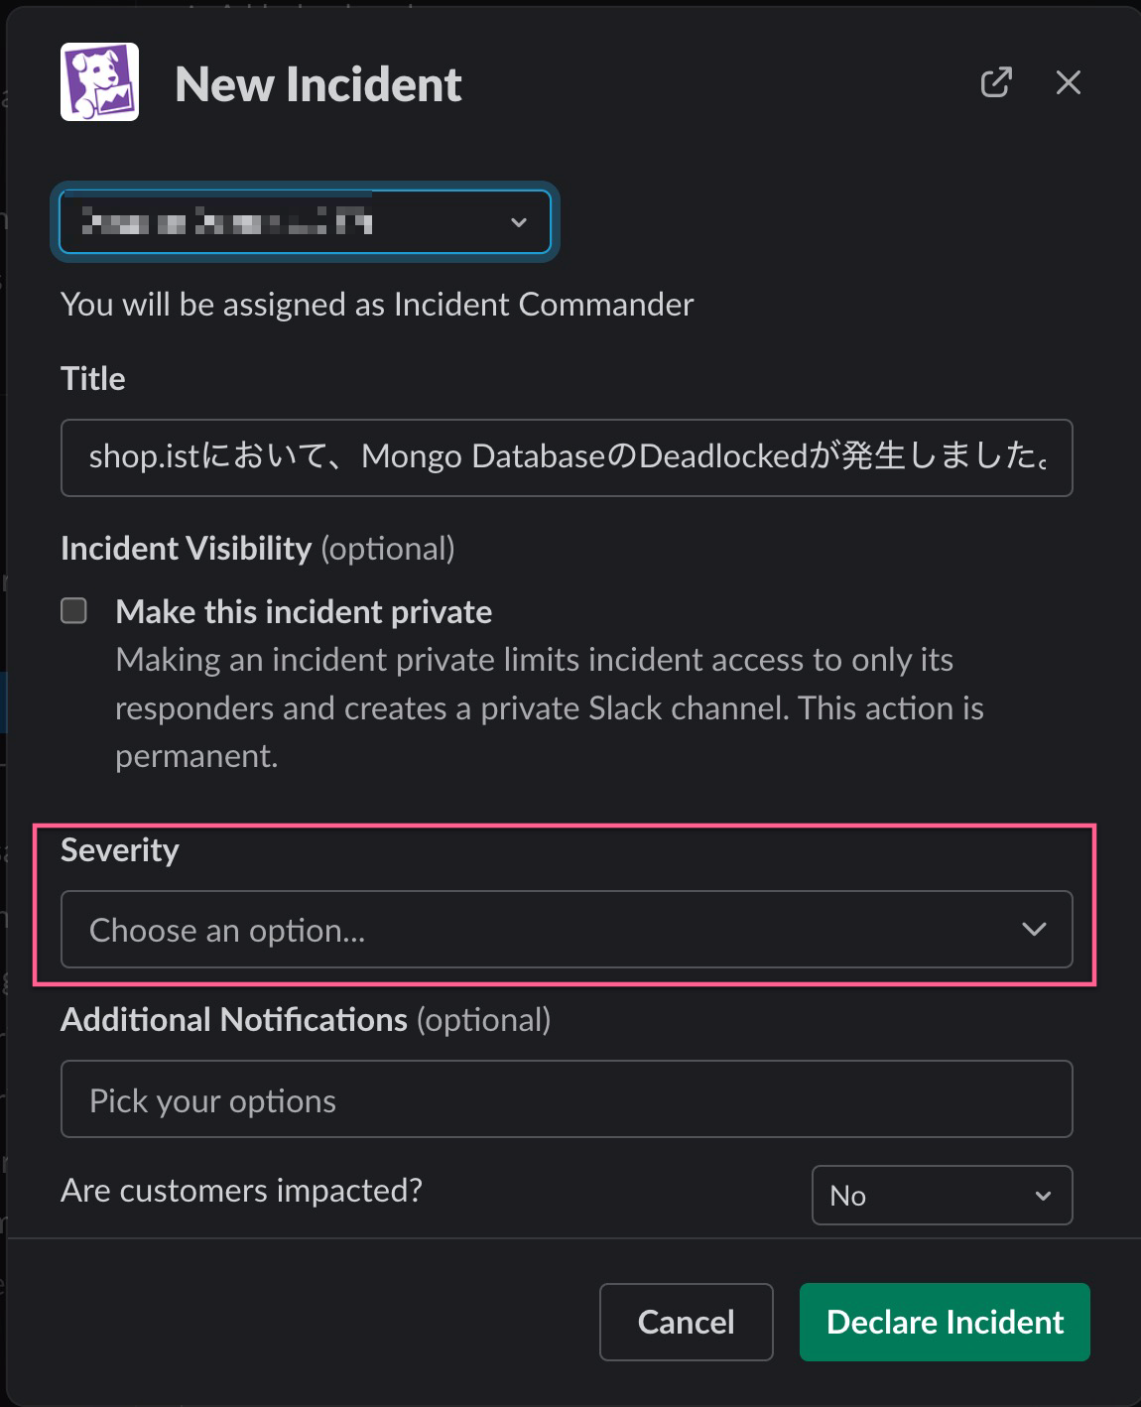Viewport: 1141px width, 1407px height.
Task: Open the modal in a new window
Action: pyautogui.click(x=995, y=82)
